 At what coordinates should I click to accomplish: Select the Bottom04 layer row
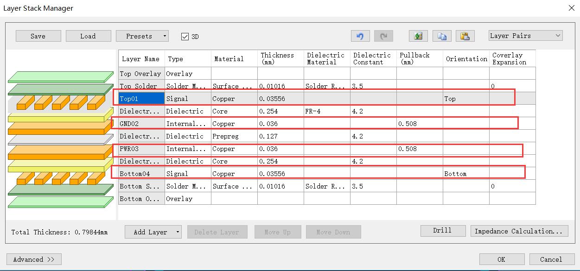327,174
